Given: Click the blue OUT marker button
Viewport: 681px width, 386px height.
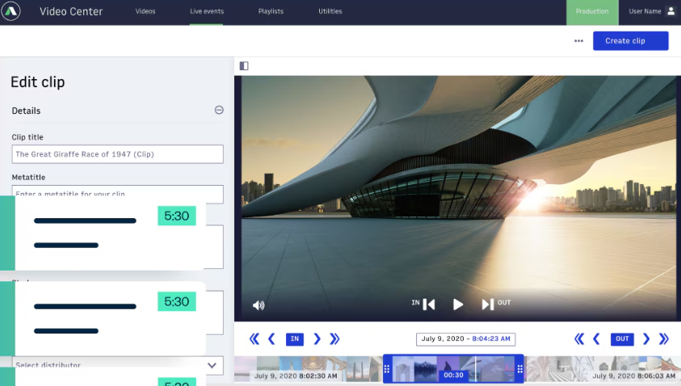Looking at the screenshot, I should (622, 338).
